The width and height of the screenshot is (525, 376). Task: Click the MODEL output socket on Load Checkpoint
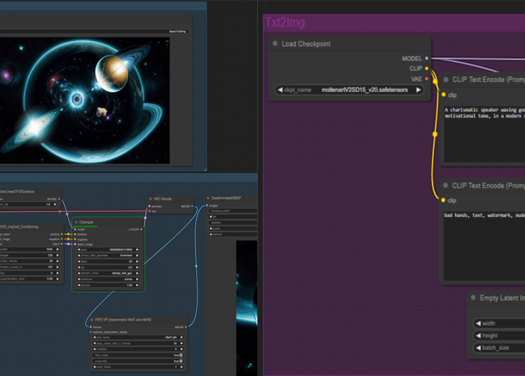pyautogui.click(x=427, y=59)
